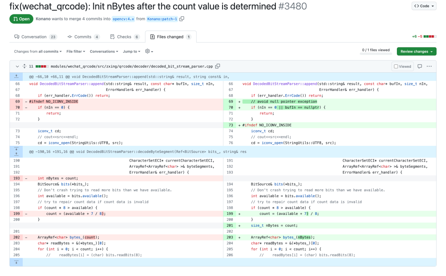
Task: Click left-side line number 193
Action: pyautogui.click(x=17, y=178)
